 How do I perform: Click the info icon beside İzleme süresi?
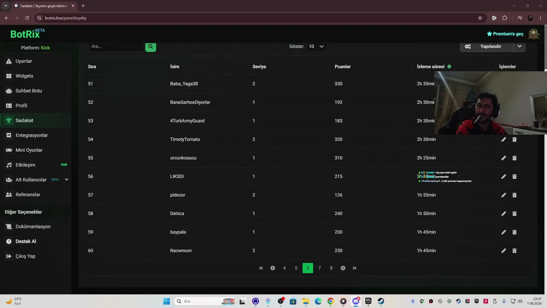pos(449,66)
